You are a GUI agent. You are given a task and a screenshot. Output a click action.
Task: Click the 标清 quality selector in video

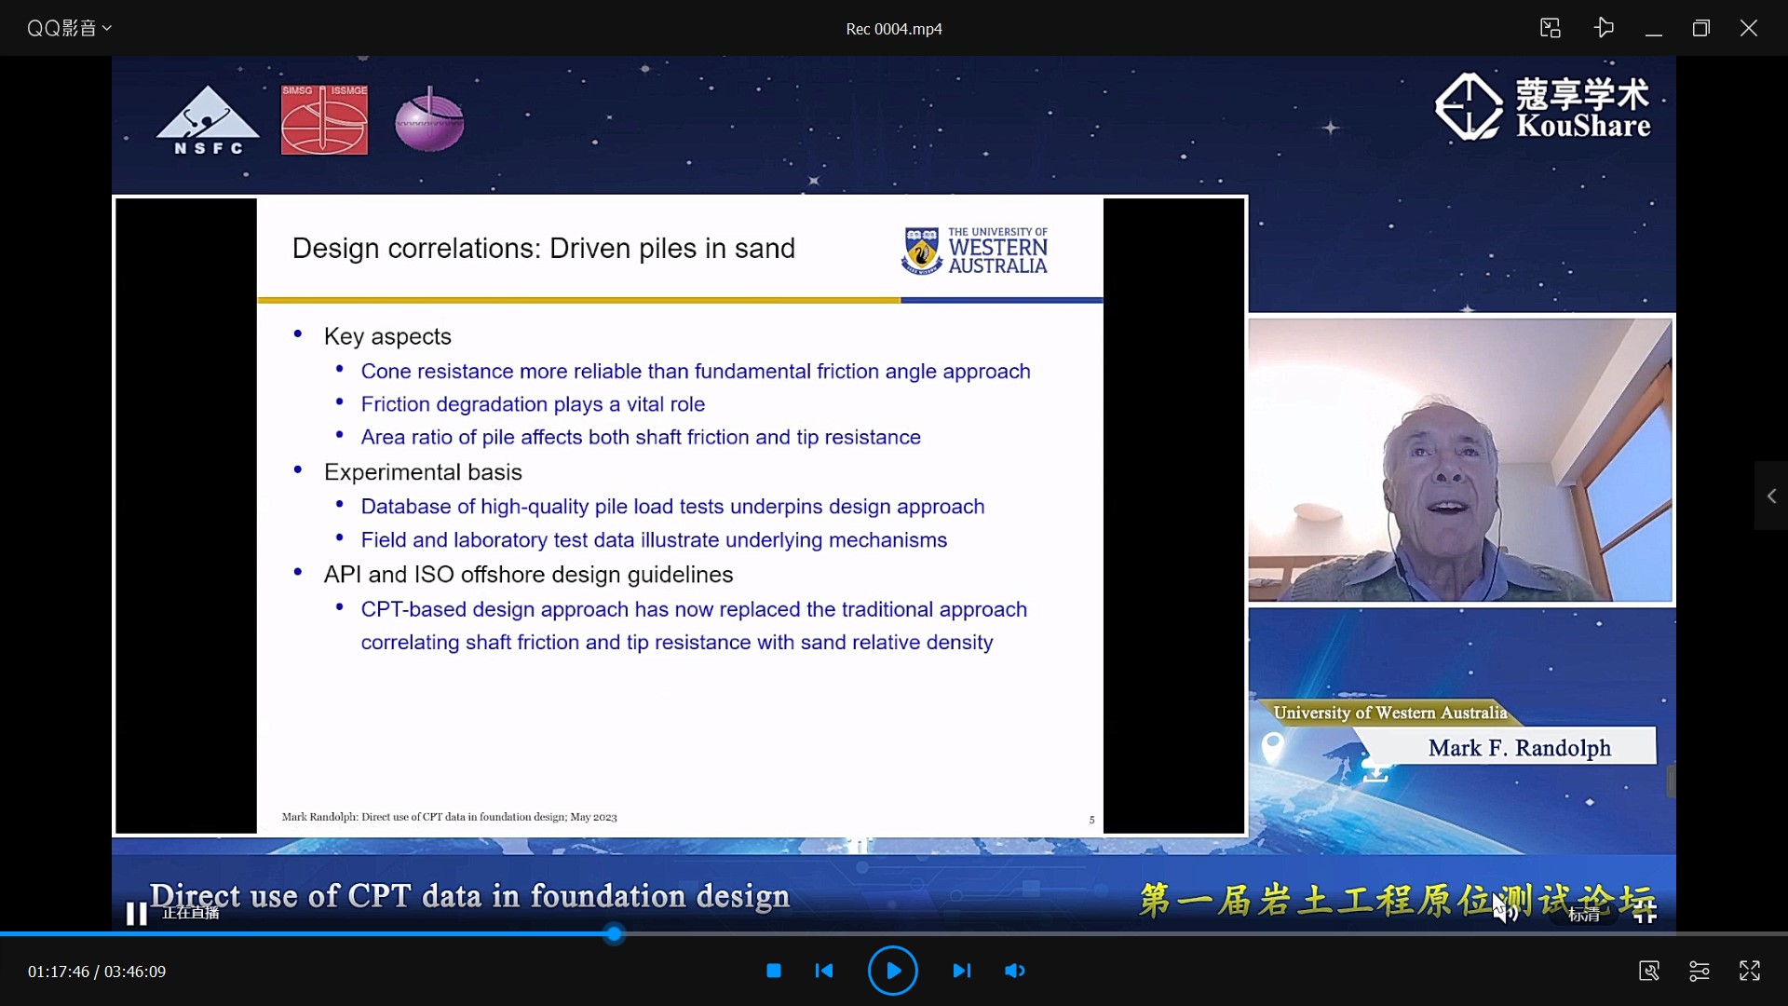(x=1583, y=914)
